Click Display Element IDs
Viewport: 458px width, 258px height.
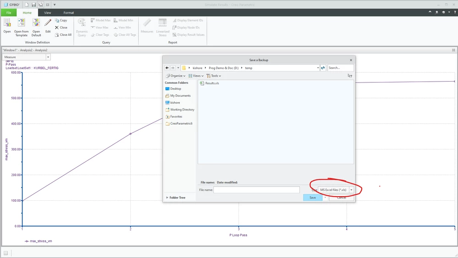[x=188, y=21]
